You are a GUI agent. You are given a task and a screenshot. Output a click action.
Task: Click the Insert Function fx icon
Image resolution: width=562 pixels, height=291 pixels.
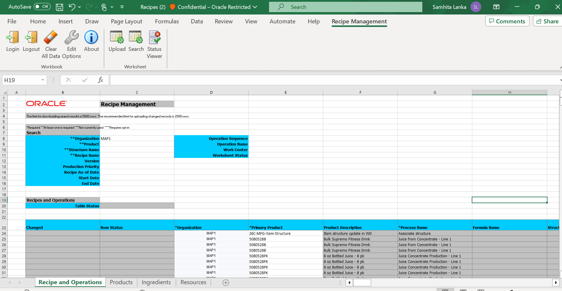[100, 80]
